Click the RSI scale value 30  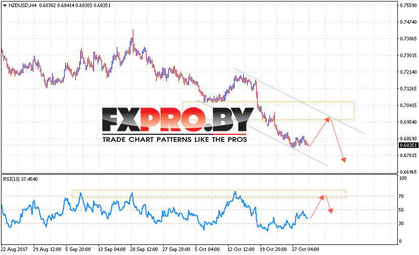[401, 224]
